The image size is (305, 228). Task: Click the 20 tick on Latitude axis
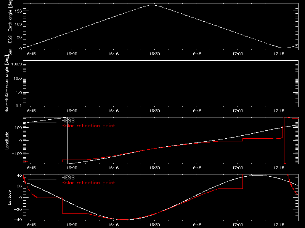coord(19,186)
